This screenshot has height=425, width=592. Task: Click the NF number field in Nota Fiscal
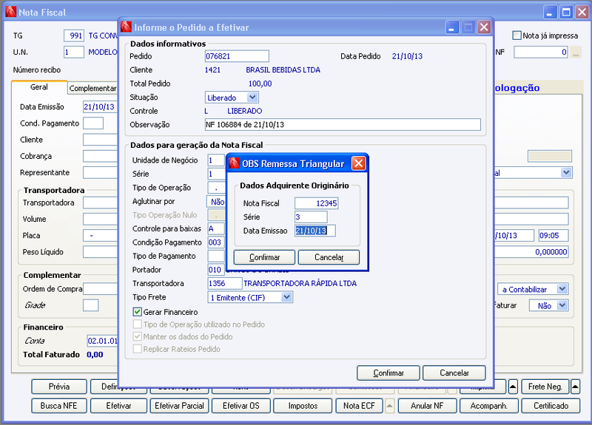click(x=541, y=52)
